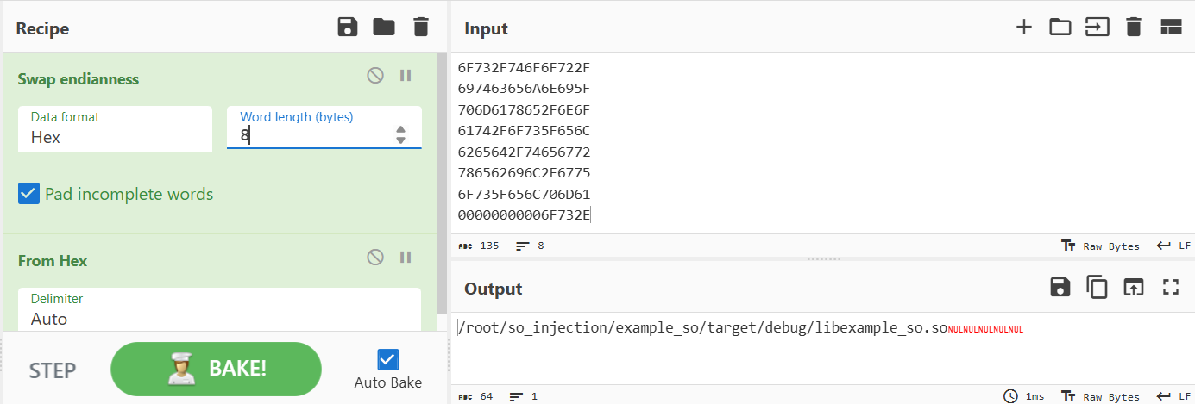Click input line 6F732F746F6F722F
This screenshot has width=1195, height=404.
[x=524, y=67]
